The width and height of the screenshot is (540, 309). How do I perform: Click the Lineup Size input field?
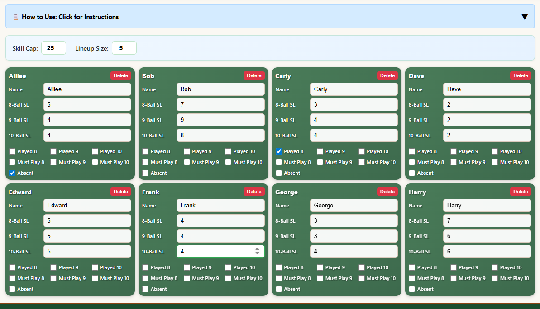tap(124, 48)
